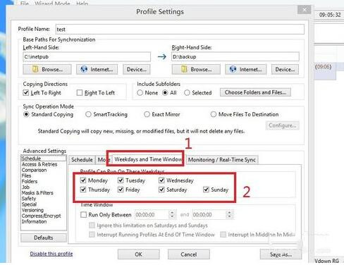Select Compress/Encrypt settings category
This screenshot has height=265, width=344.
click(x=41, y=216)
